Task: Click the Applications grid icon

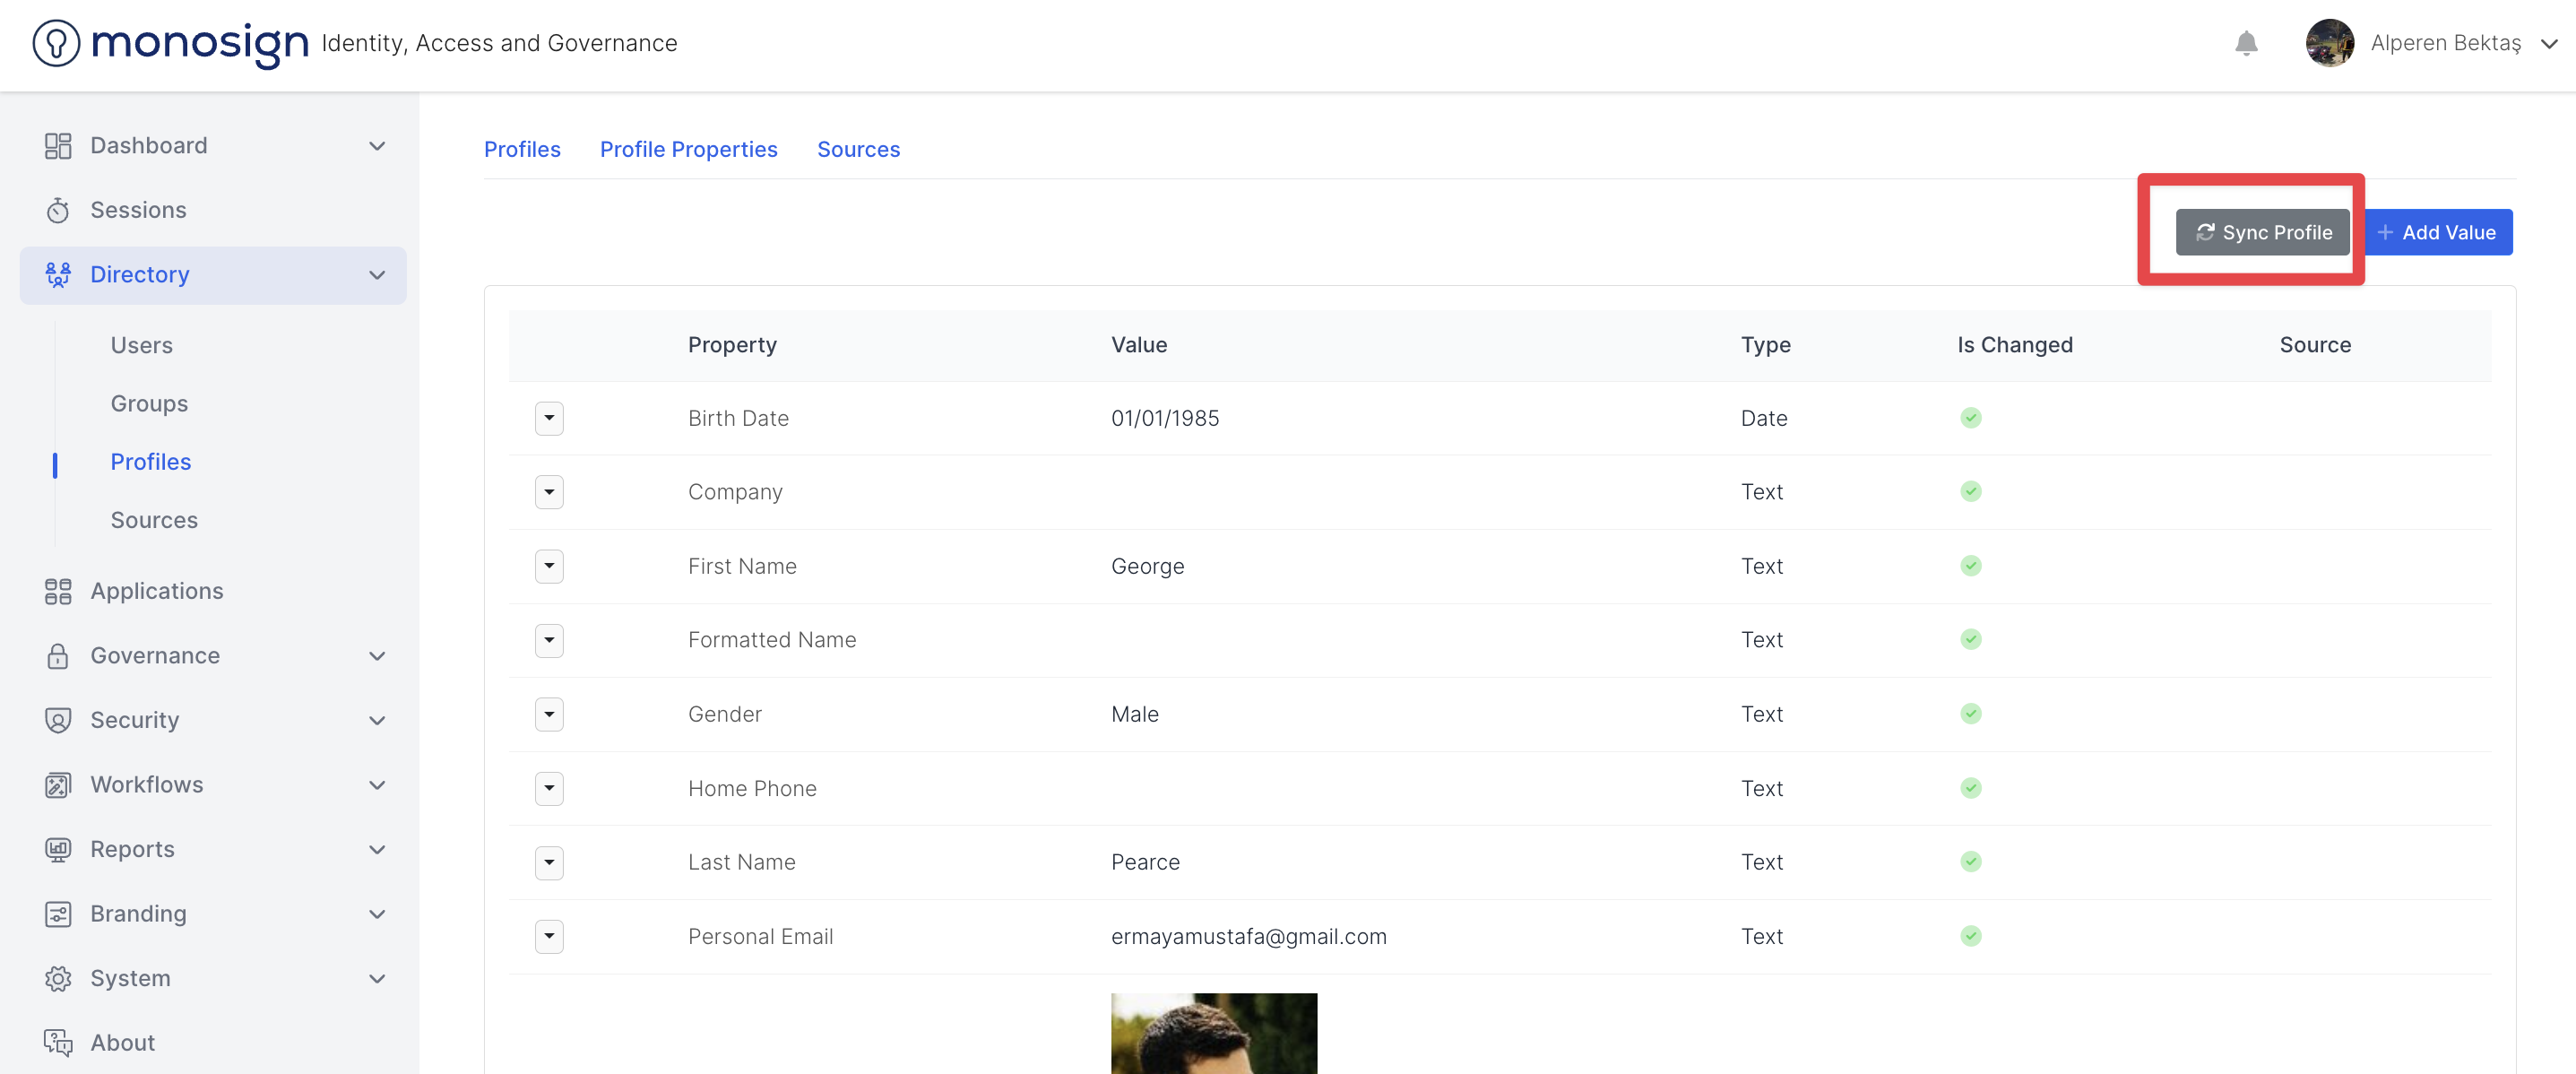Action: point(58,591)
